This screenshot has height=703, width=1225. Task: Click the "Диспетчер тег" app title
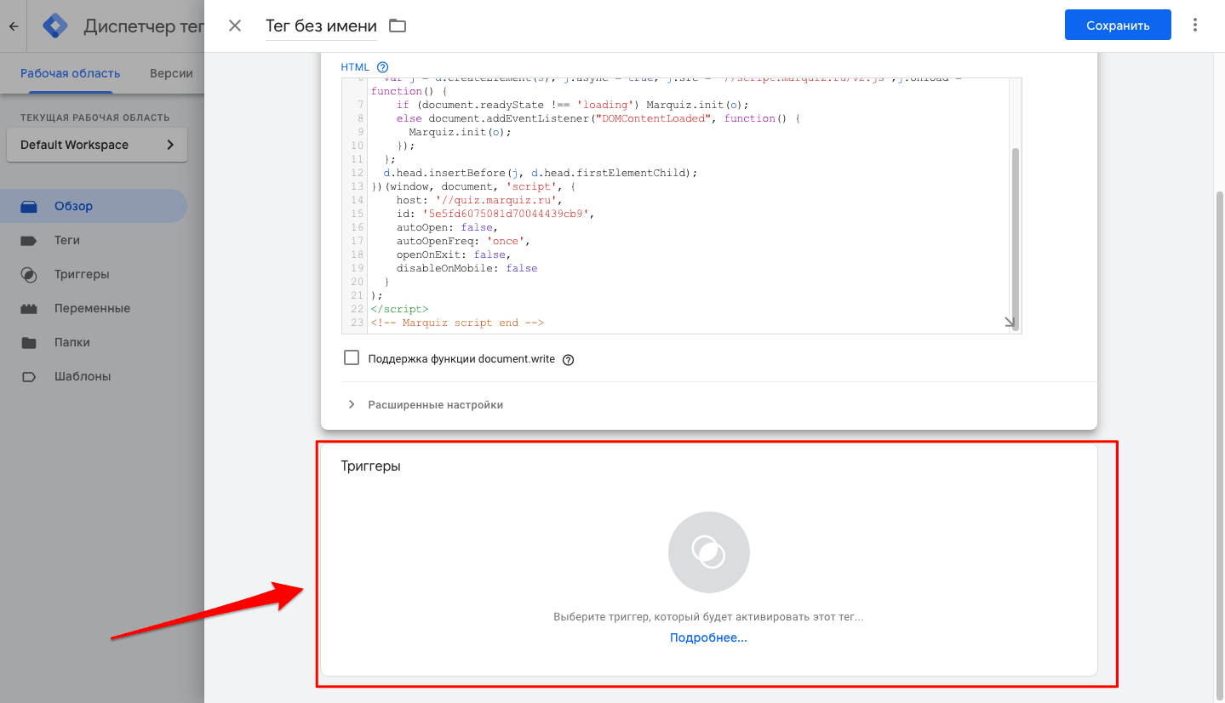(x=143, y=26)
